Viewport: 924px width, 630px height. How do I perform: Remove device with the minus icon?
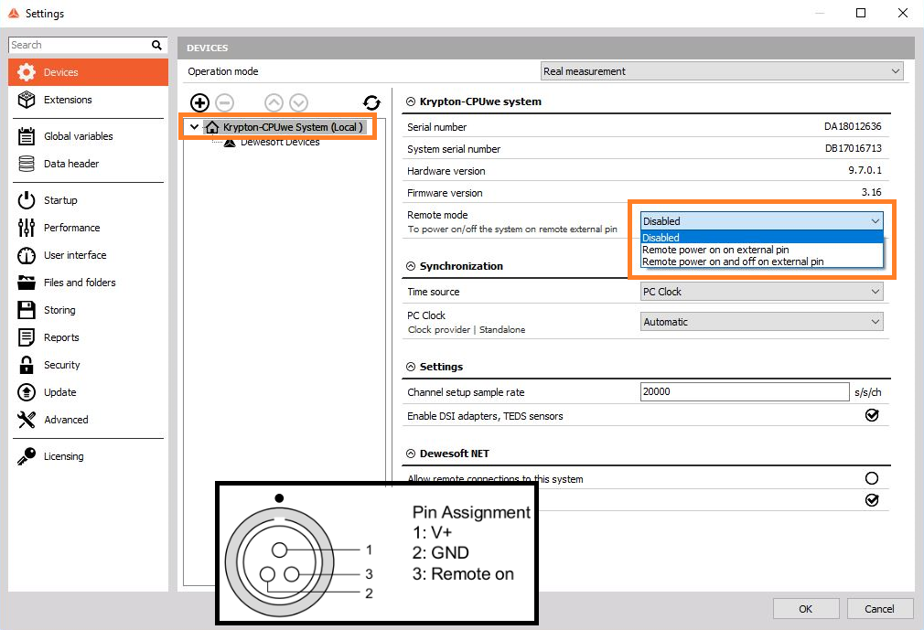pyautogui.click(x=224, y=102)
